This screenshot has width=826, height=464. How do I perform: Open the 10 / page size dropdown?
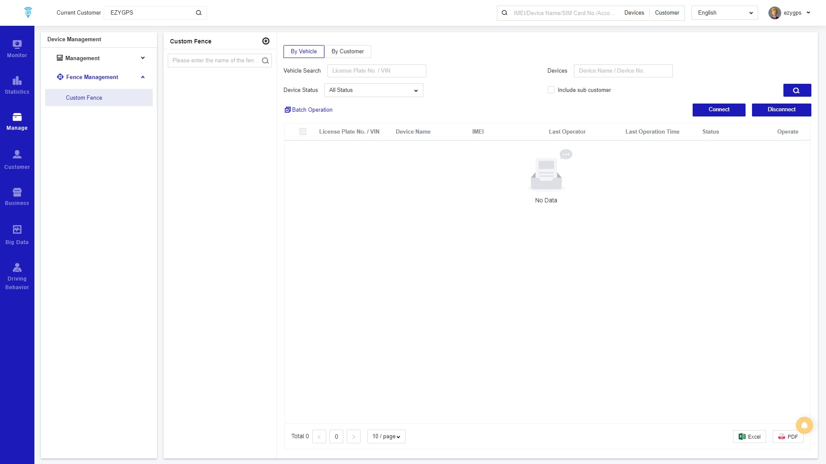(386, 437)
